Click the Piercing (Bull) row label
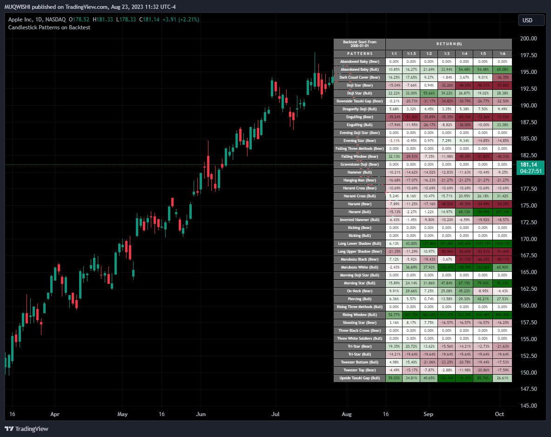Viewport: 551px width, 437px height. tap(359, 299)
